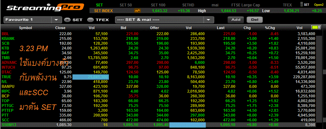Select the SCB symbol

coord(5,43)
